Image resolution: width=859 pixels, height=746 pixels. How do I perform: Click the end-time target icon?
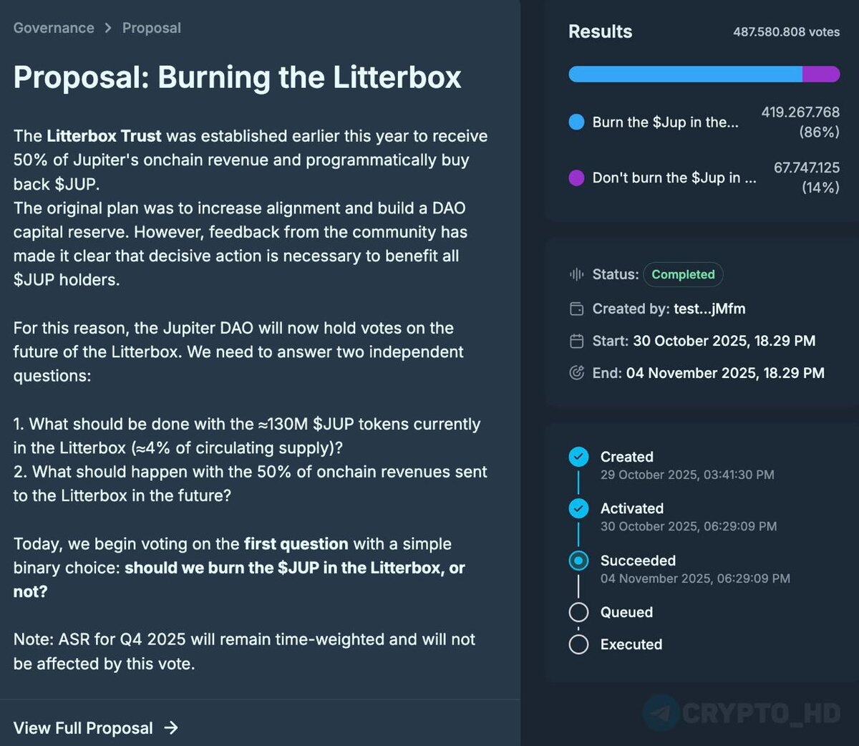[576, 372]
